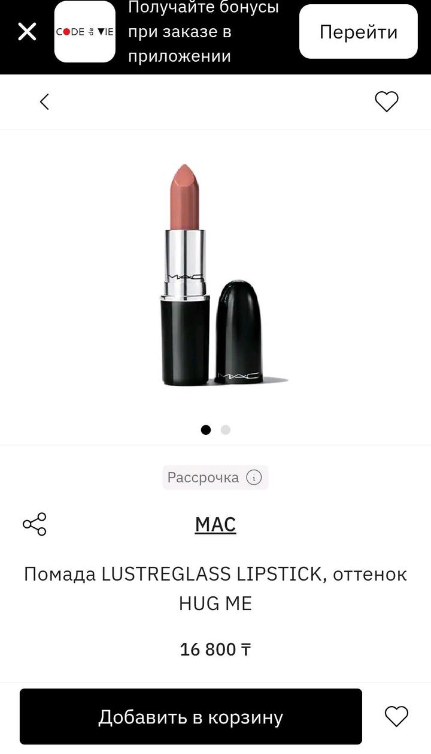Tap the open lipstick tube in photo
The height and width of the screenshot is (754, 431).
click(x=184, y=274)
